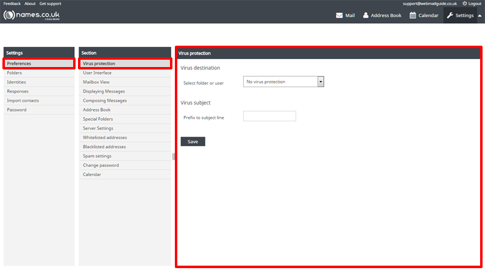This screenshot has height=273, width=485.
Task: Open the Mail envelope icon
Action: [x=339, y=15]
